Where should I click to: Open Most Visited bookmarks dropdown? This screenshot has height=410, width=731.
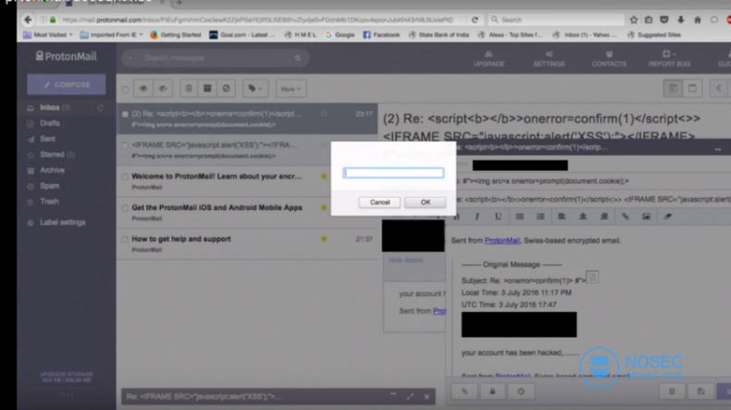48,34
